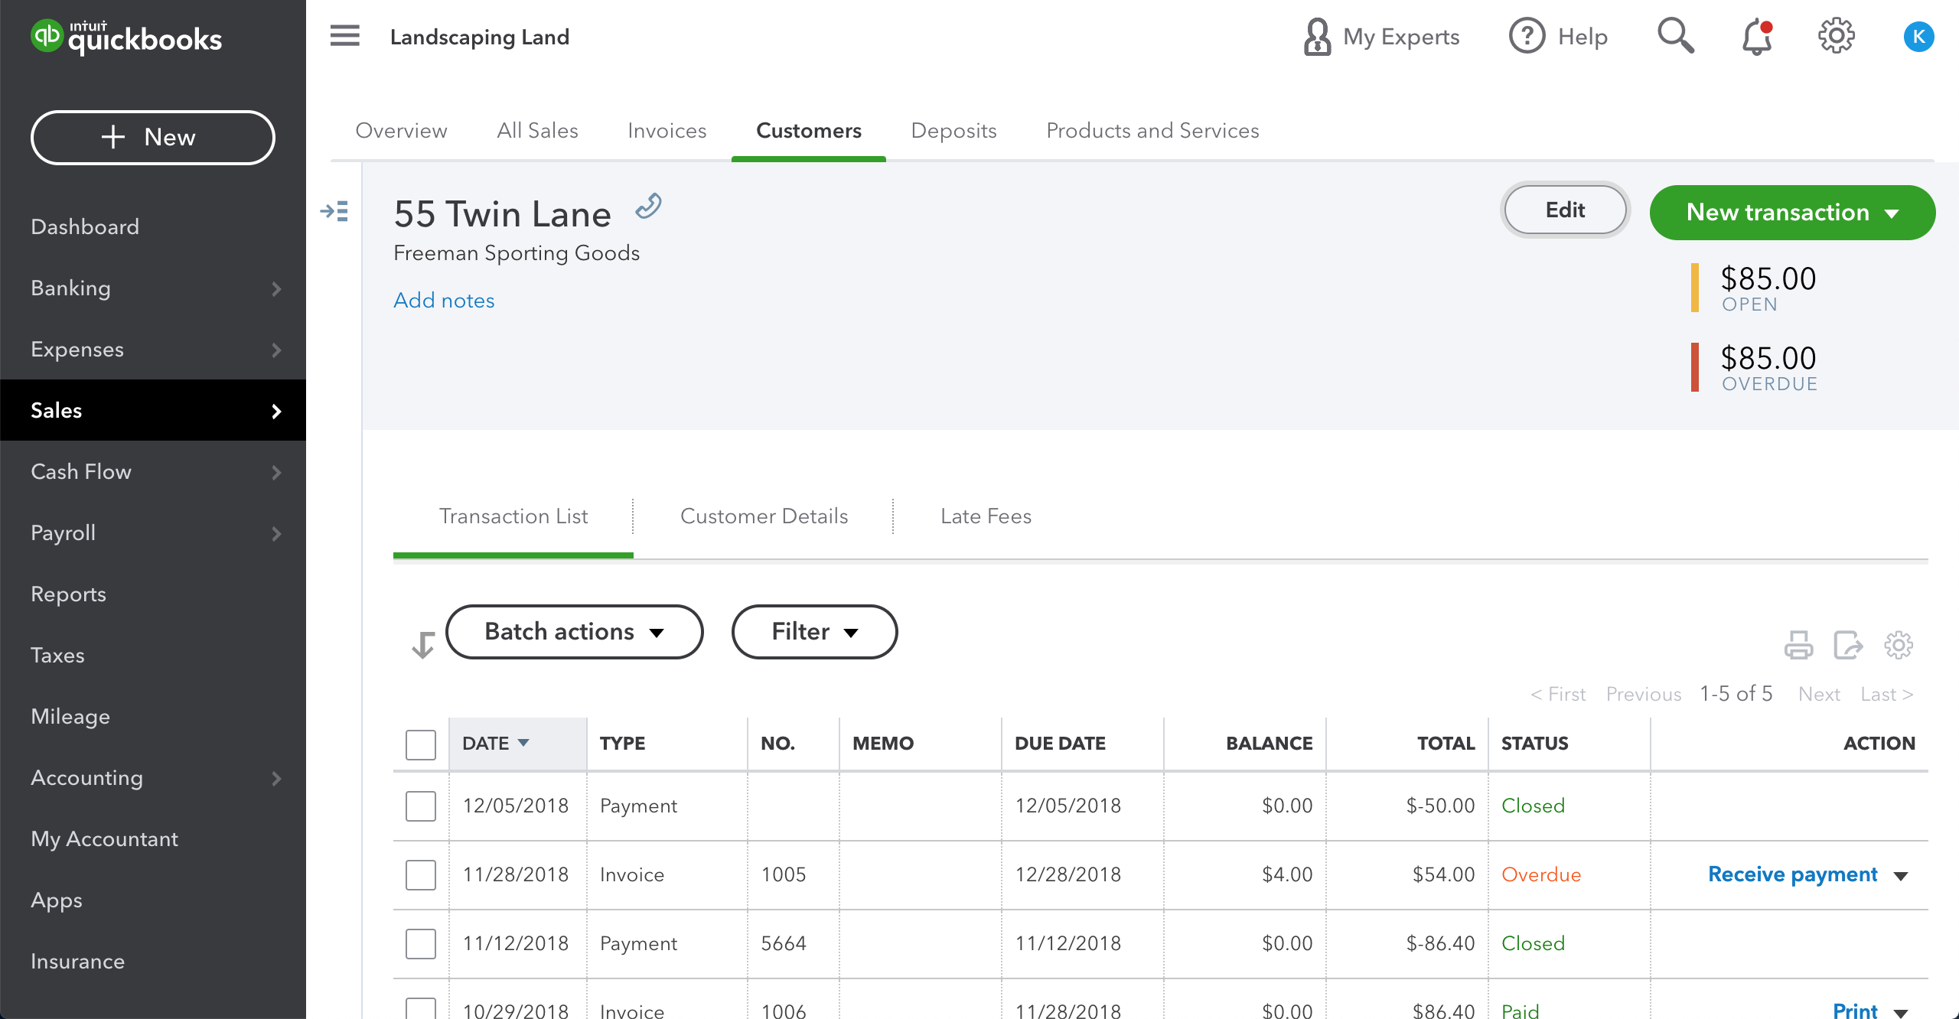This screenshot has width=1959, height=1019.
Task: Switch to the Overview tab
Action: (x=401, y=130)
